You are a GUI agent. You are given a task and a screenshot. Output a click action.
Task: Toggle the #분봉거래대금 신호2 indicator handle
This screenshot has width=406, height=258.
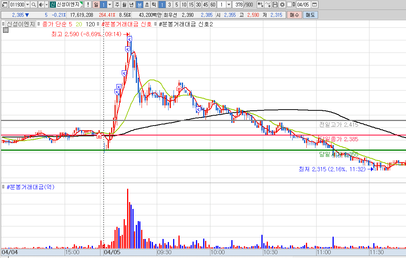[x=155, y=24]
